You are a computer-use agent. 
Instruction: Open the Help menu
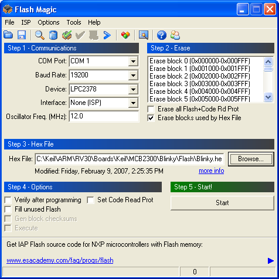tap(94, 22)
